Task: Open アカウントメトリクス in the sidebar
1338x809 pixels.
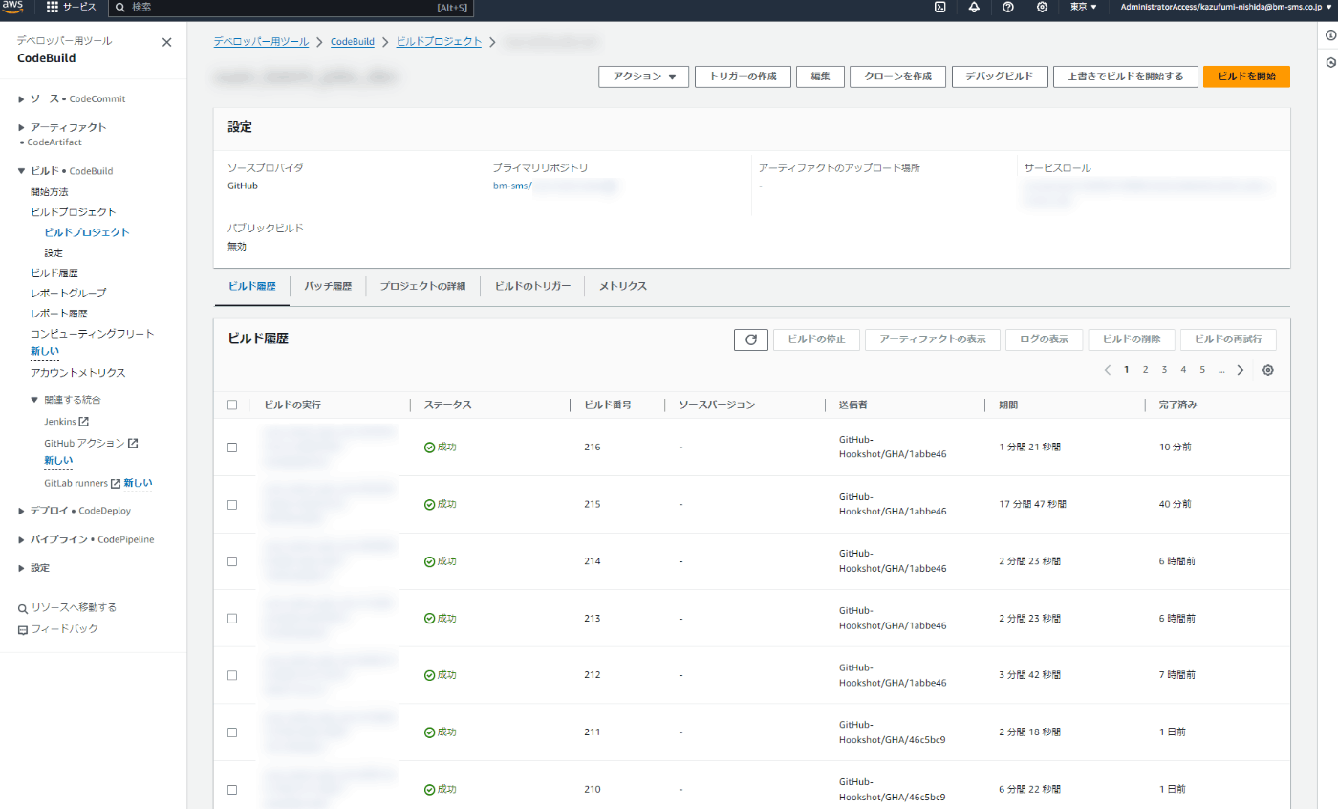Action: (x=78, y=373)
